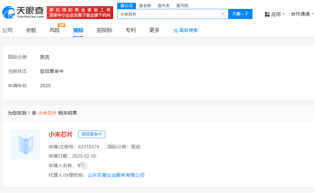
Task: Switch to the 查关系 search tab
Action: click(x=164, y=6)
